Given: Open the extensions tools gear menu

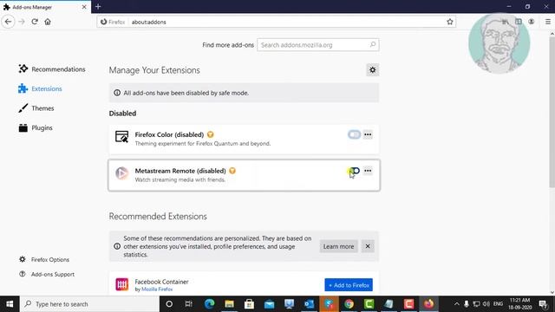Looking at the screenshot, I should (x=372, y=70).
